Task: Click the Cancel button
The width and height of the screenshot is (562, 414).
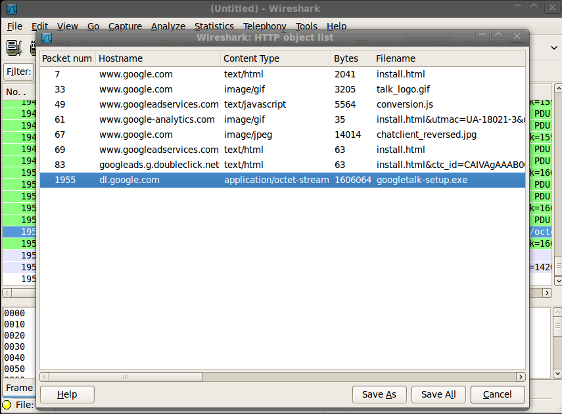Action: [x=498, y=394]
